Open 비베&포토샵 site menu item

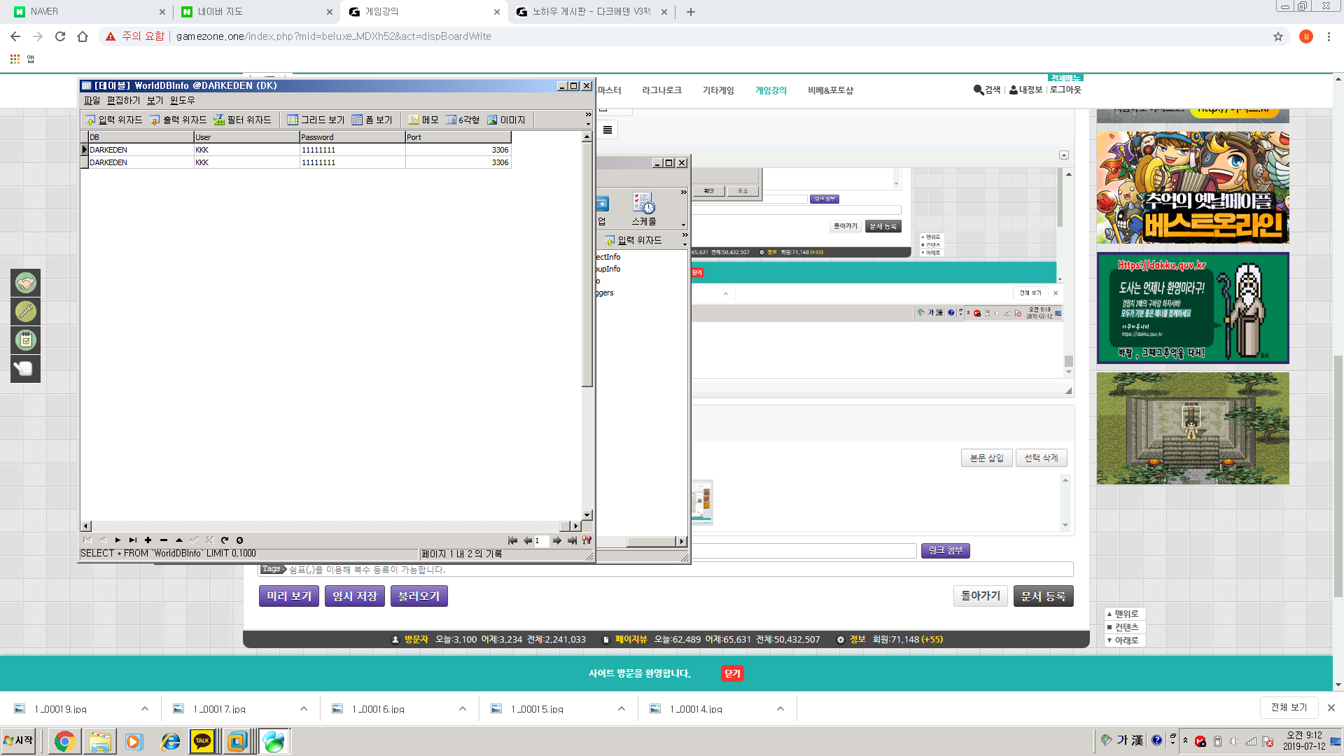pyautogui.click(x=830, y=90)
